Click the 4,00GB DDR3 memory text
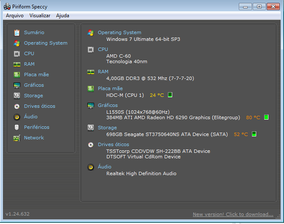This screenshot has height=224, width=284. point(150,78)
